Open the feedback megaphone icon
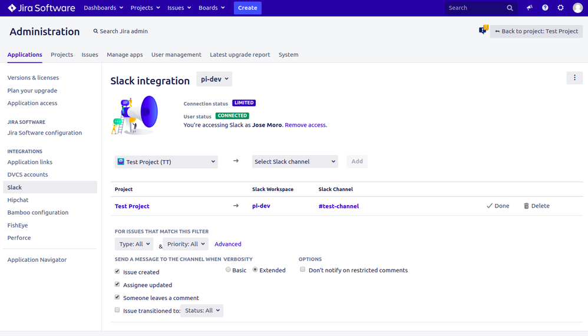 click(530, 8)
